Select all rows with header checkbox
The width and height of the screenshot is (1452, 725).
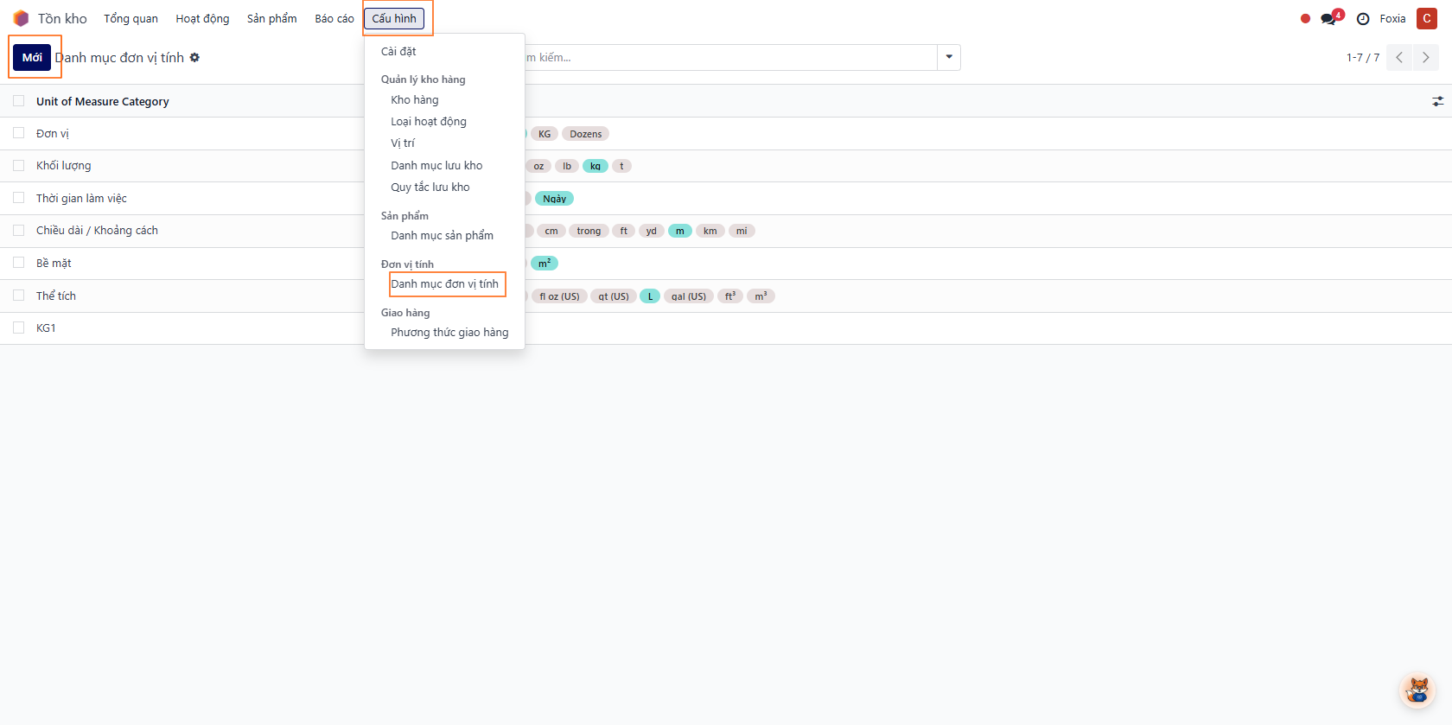19,101
